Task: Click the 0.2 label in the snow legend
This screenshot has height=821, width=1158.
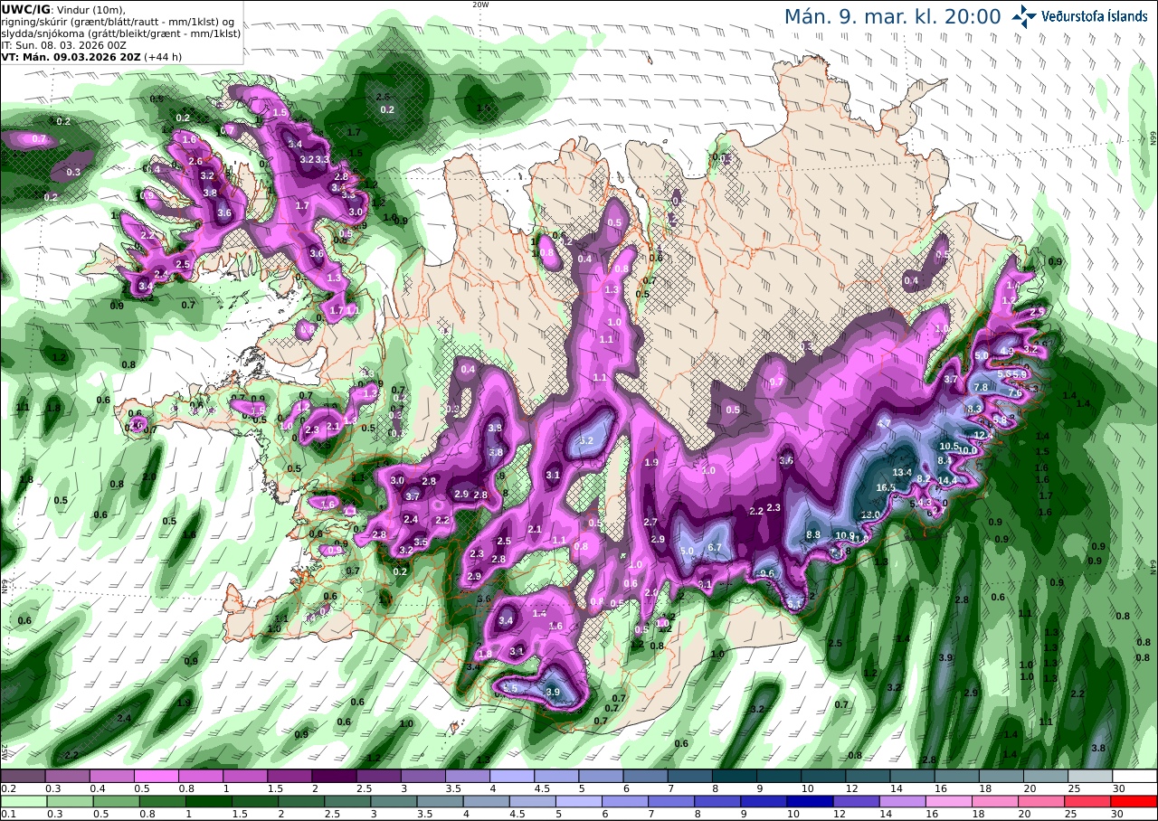Action: point(7,788)
